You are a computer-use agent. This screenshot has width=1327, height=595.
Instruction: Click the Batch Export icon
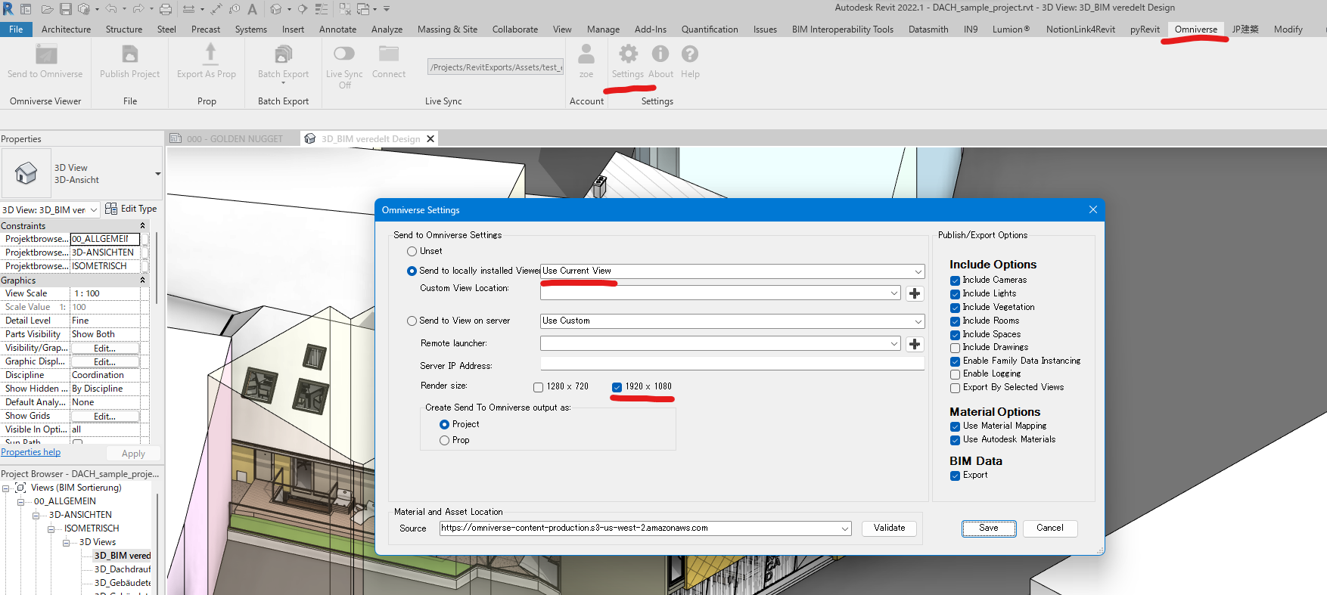(x=284, y=54)
